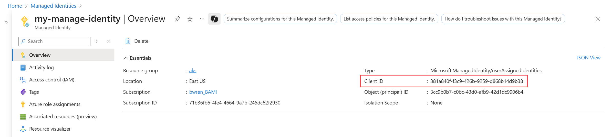Click the Activity log book icon
The width and height of the screenshot is (611, 137).
[23, 68]
